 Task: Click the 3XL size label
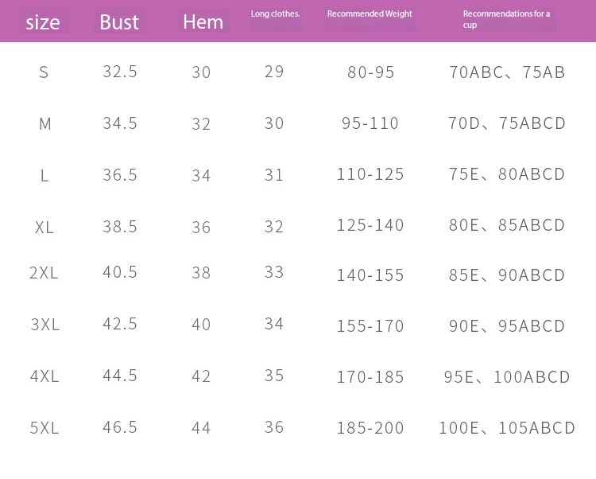45,325
